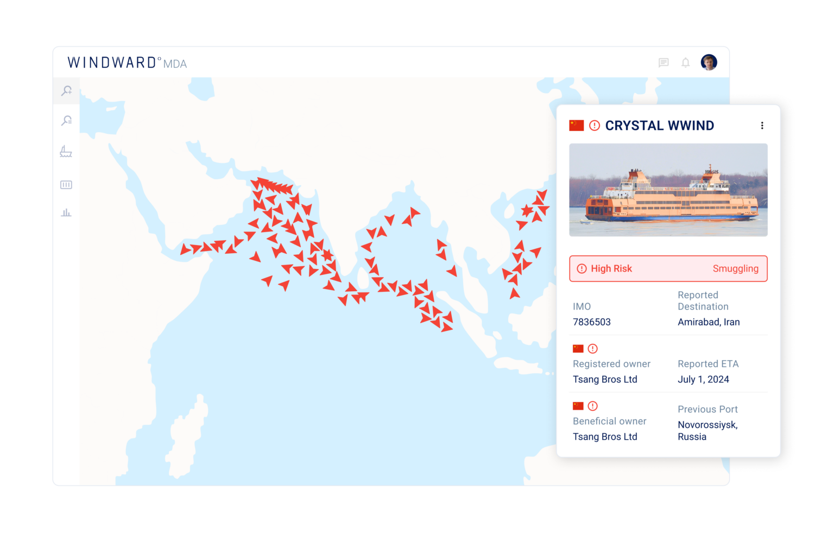This screenshot has width=834, height=558.
Task: Click the risk icon above Registered owner
Action: point(593,349)
